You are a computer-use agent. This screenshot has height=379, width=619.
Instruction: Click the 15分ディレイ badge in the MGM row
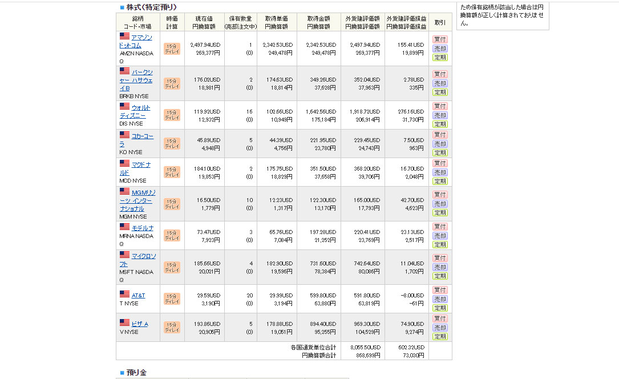[x=172, y=204]
